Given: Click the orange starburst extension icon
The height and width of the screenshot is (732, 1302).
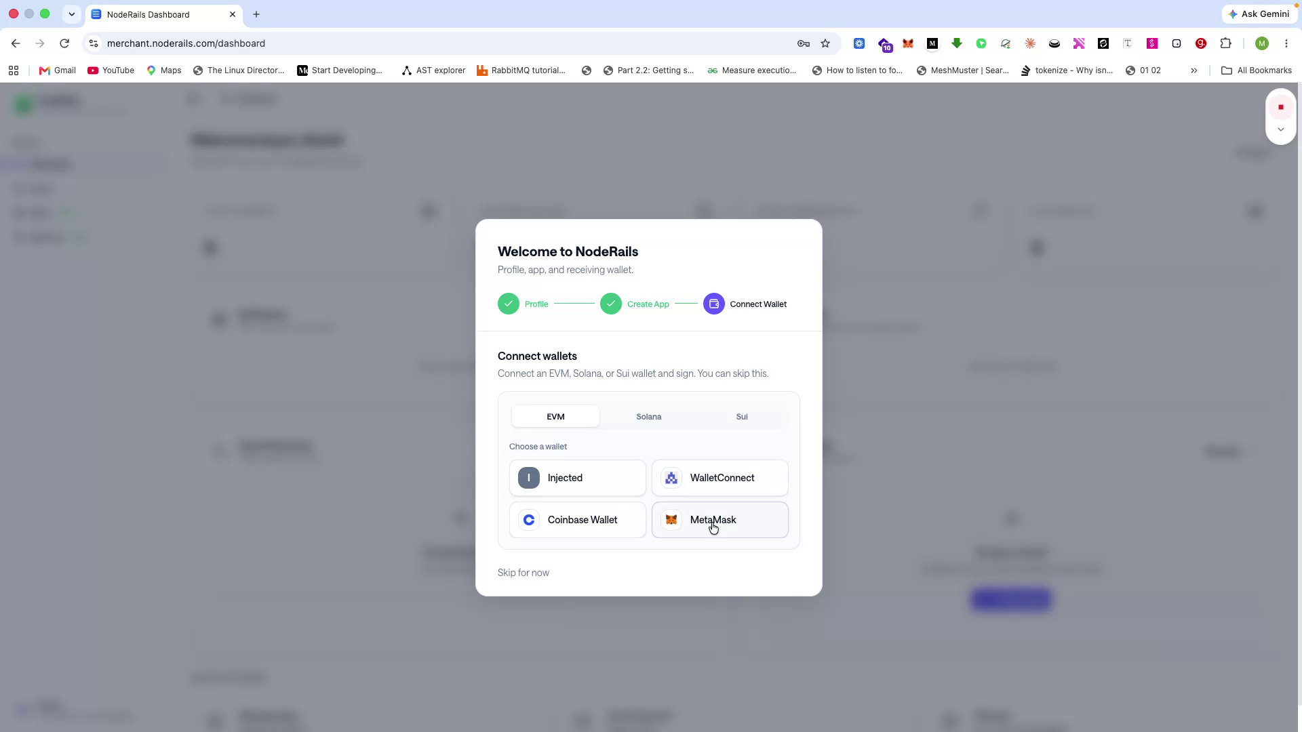Looking at the screenshot, I should (x=1030, y=43).
